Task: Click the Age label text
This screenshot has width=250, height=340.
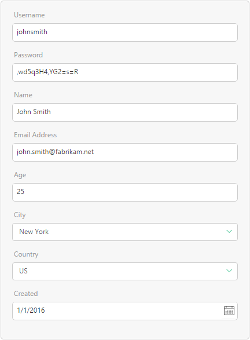Action: (20, 175)
